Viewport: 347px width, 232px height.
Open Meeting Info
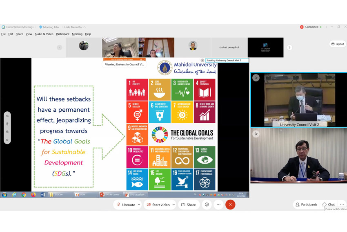(49, 27)
